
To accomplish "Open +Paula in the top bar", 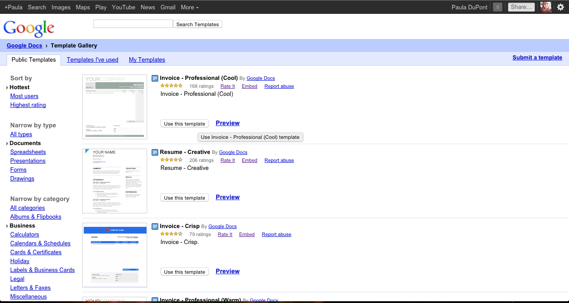I will click(13, 7).
